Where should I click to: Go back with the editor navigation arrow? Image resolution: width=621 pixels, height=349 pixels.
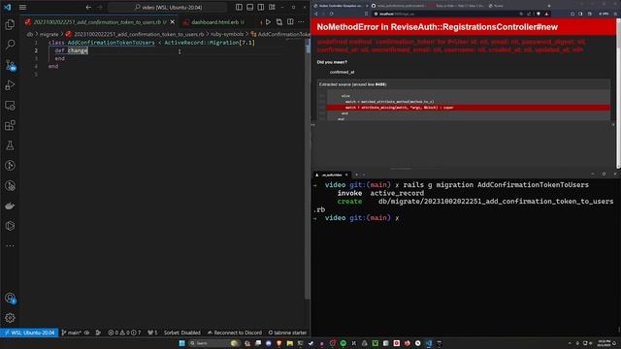point(88,7)
